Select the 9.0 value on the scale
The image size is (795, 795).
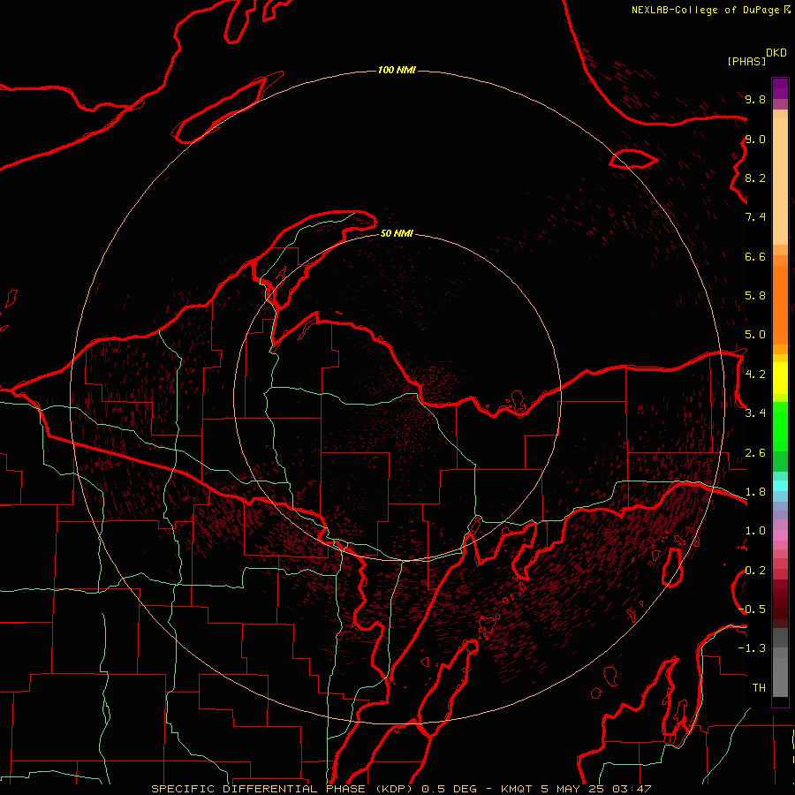(x=755, y=139)
